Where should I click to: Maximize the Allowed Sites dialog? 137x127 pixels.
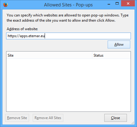[x=117, y=4]
